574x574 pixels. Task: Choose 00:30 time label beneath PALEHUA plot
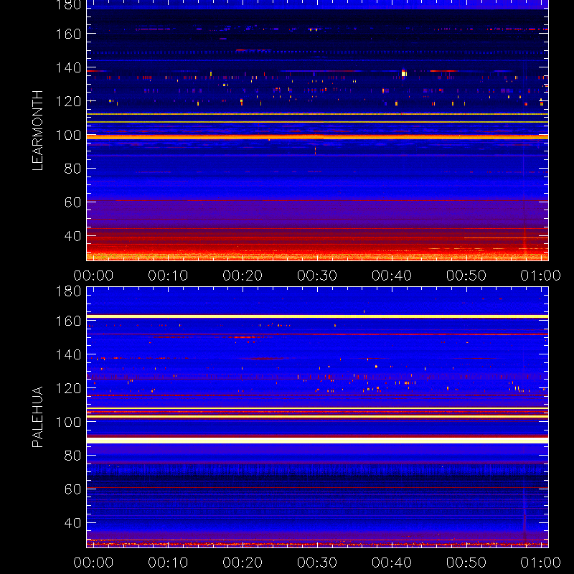point(317,563)
